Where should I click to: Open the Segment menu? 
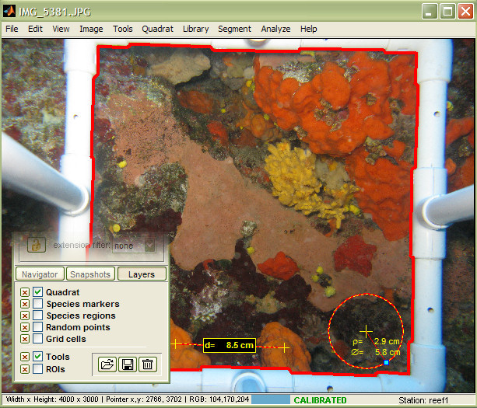(x=234, y=29)
